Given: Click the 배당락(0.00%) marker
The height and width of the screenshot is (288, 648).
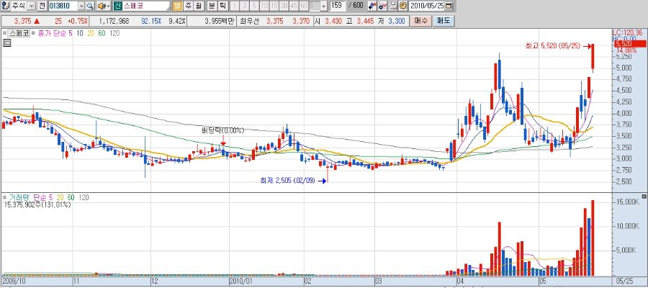Looking at the screenshot, I should point(222,130).
